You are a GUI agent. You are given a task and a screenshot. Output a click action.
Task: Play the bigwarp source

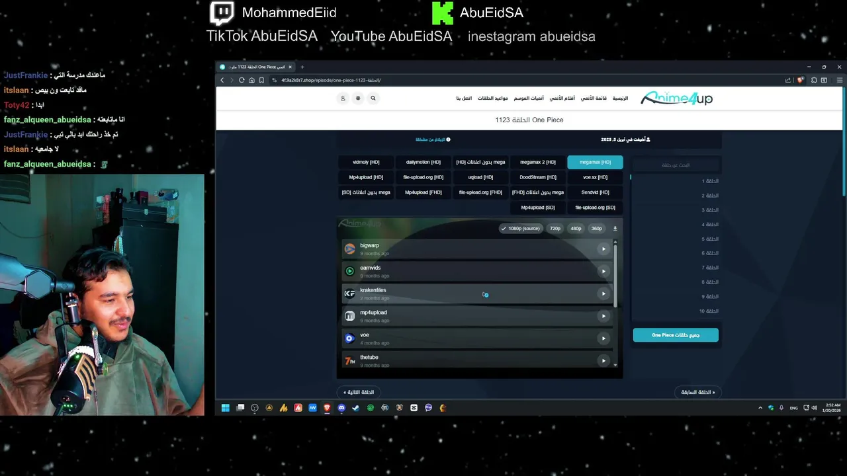[603, 249]
